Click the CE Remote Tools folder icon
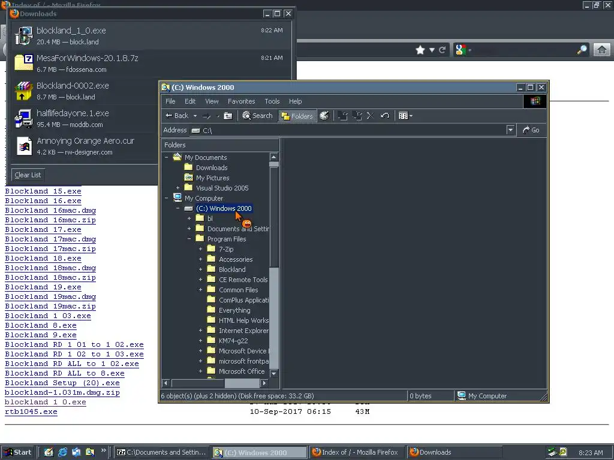 point(212,279)
